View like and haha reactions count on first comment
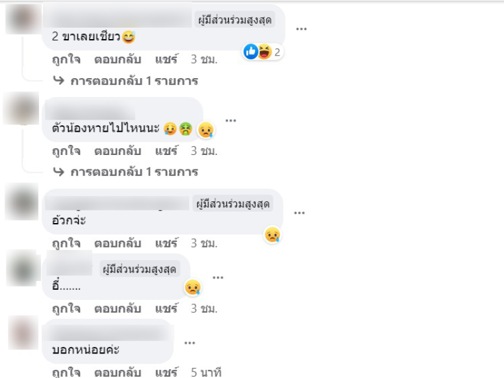The image size is (504, 378). pyautogui.click(x=263, y=52)
